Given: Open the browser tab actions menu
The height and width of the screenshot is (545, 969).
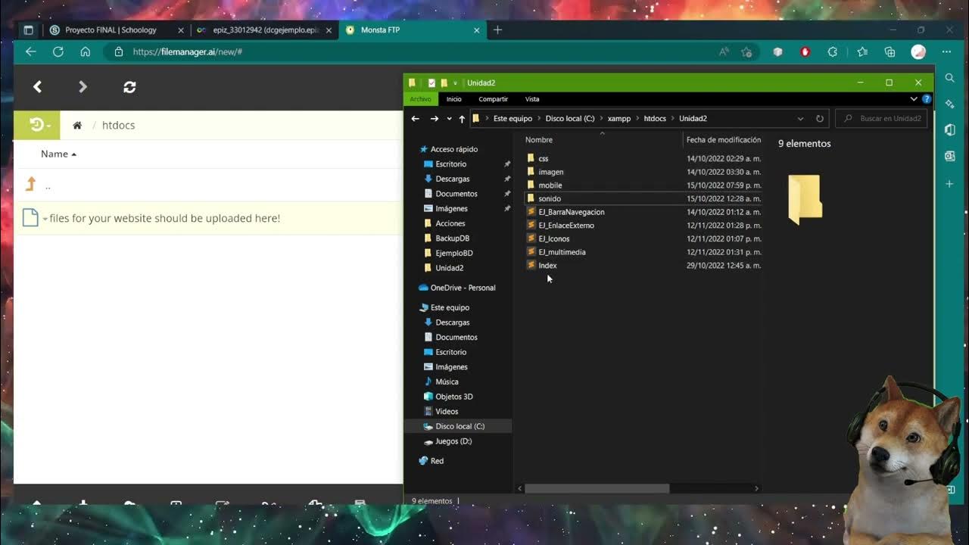Looking at the screenshot, I should [x=28, y=30].
